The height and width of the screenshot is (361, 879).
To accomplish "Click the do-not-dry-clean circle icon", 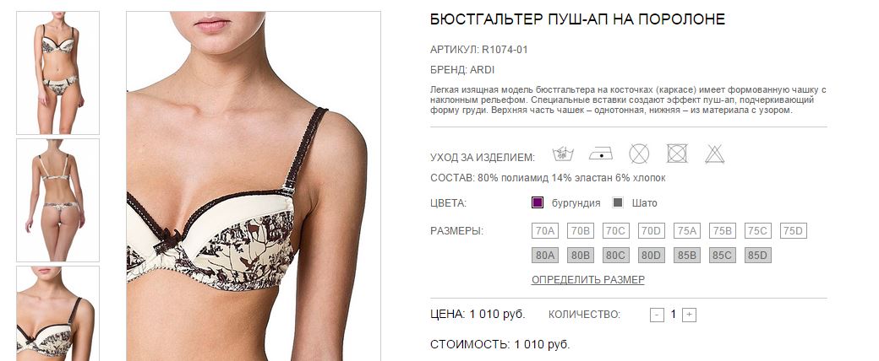I will [x=639, y=154].
